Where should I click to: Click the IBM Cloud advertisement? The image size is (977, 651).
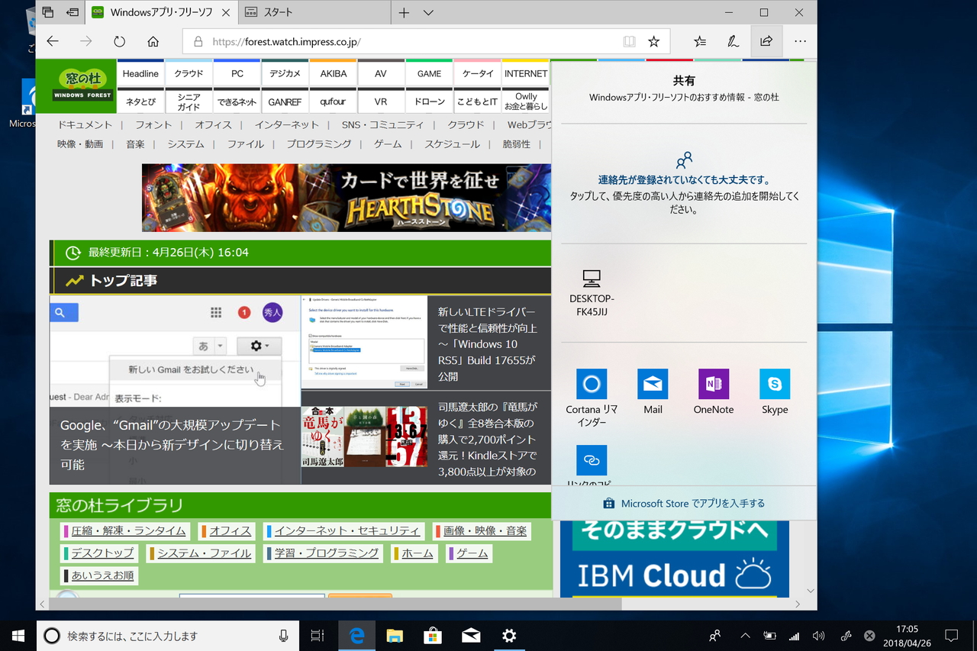click(x=675, y=559)
